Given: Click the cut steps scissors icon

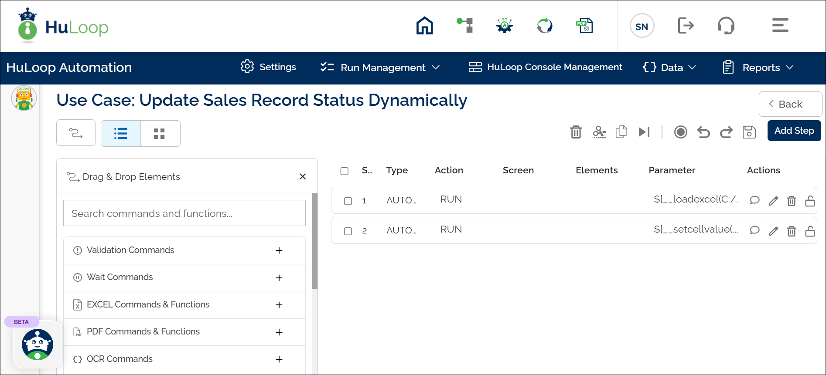Looking at the screenshot, I should (600, 132).
